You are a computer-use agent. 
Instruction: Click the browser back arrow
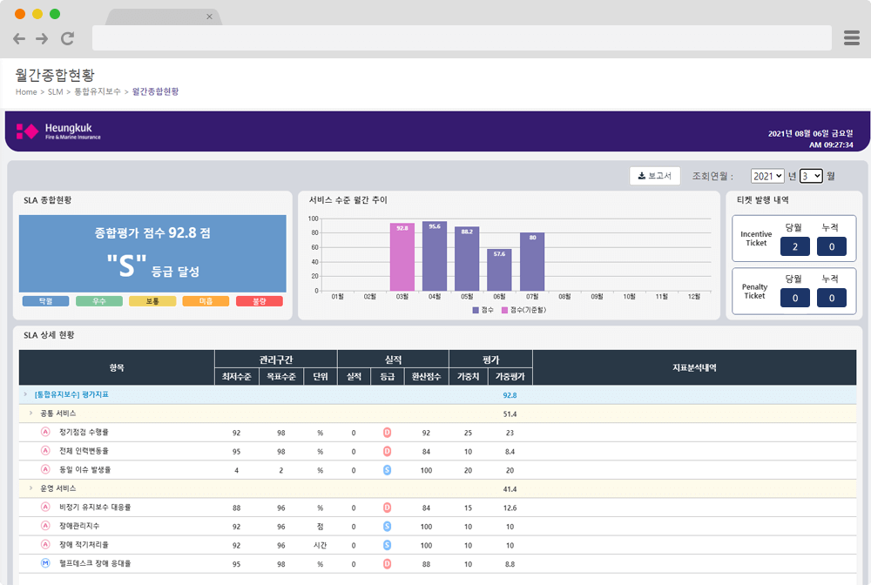(x=19, y=38)
